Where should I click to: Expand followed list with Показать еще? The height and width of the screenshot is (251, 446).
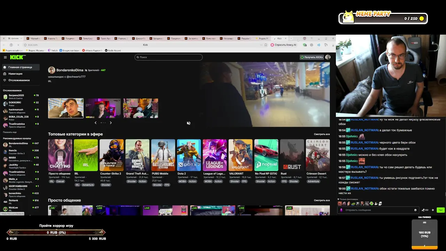10,132
